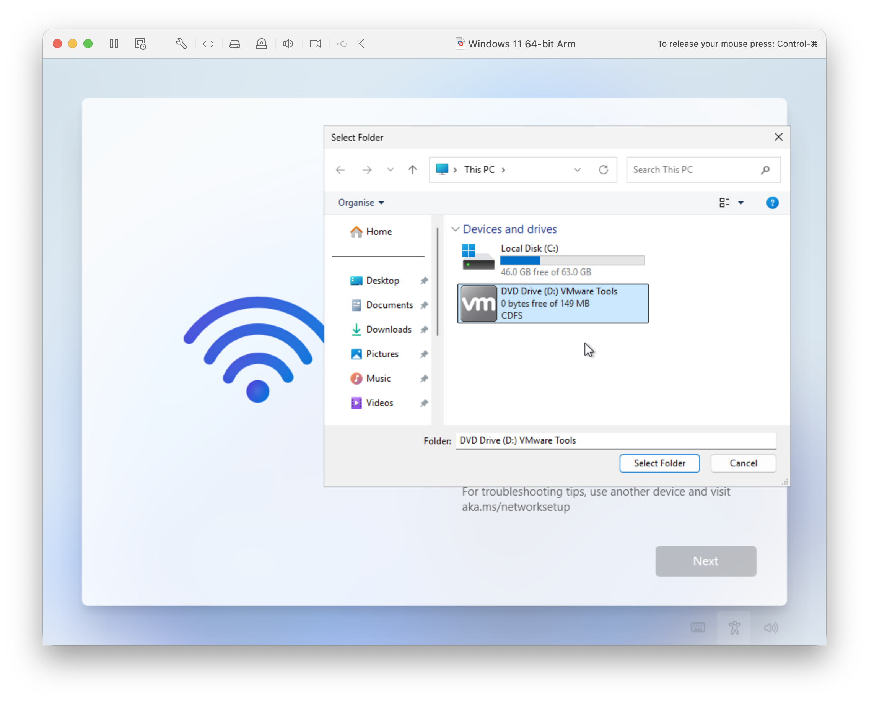
Task: Click the accessibility icon at the bottom
Action: pyautogui.click(x=734, y=627)
